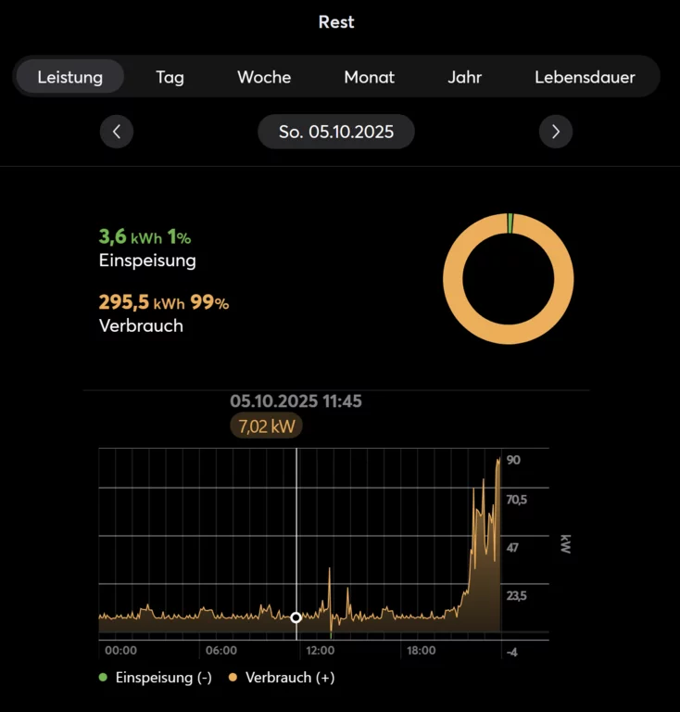Open the Jahr view
The width and height of the screenshot is (680, 712).
tap(464, 77)
